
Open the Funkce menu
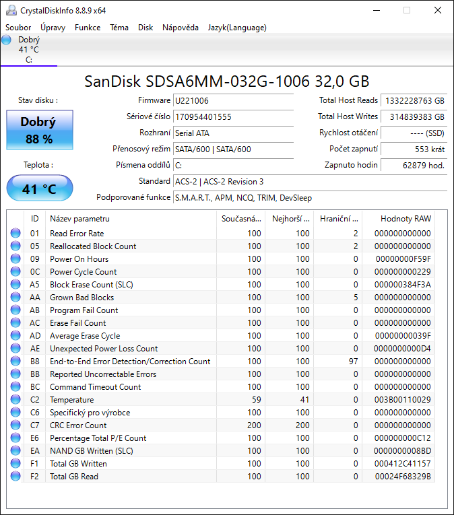pos(88,28)
